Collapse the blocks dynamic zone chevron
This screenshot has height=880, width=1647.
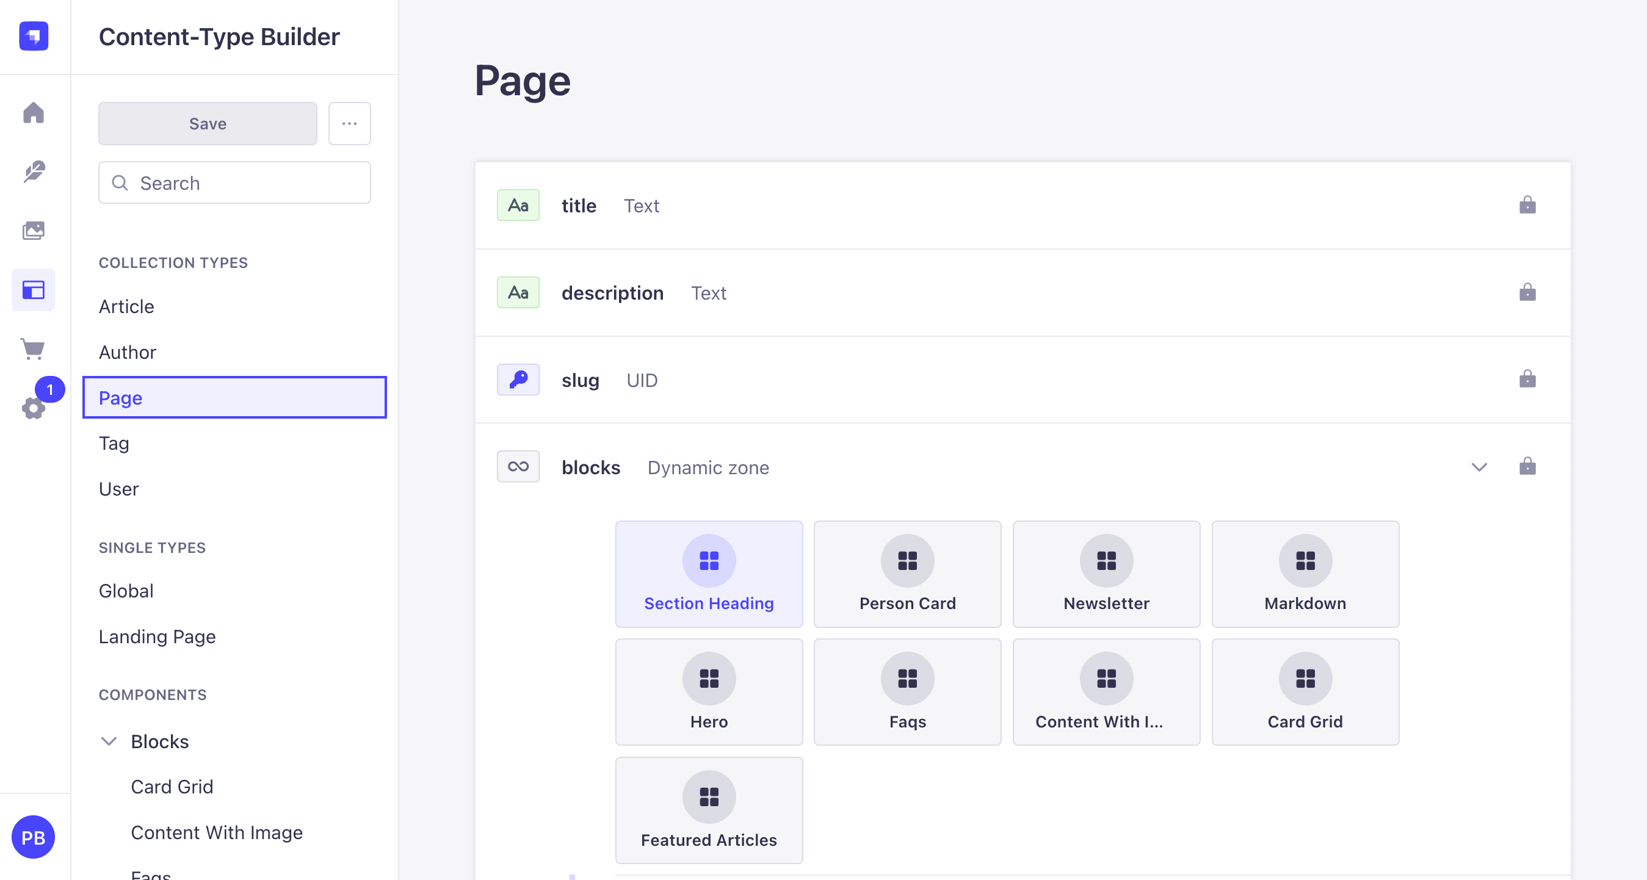pyautogui.click(x=1479, y=467)
